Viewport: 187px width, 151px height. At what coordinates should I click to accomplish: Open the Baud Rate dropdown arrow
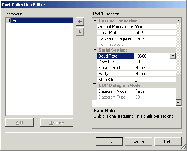(173, 56)
